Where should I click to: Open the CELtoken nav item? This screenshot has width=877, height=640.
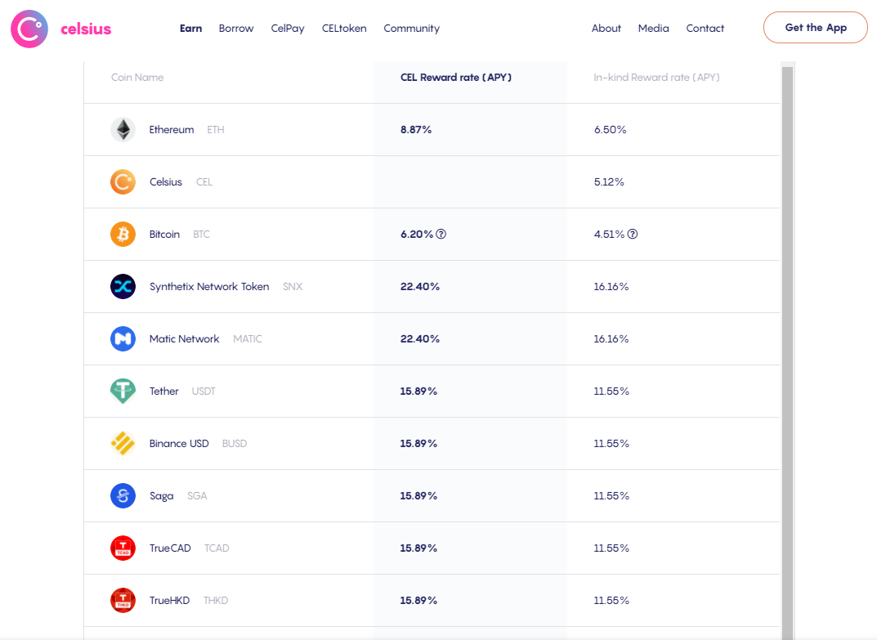pyautogui.click(x=344, y=28)
